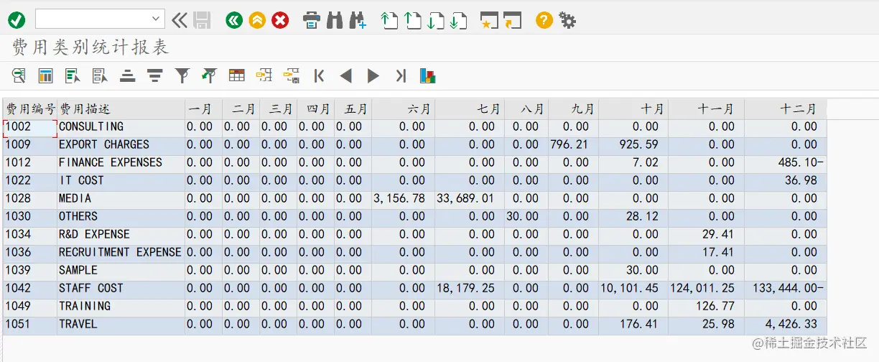The height and width of the screenshot is (362, 879).
Task: Click the 六月 column header
Action: click(403, 109)
